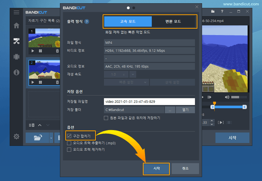Click the 1.0 x playback speed box
The image size is (262, 181).
point(116,74)
